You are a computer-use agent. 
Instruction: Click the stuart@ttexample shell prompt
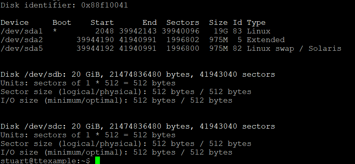coord(45,160)
